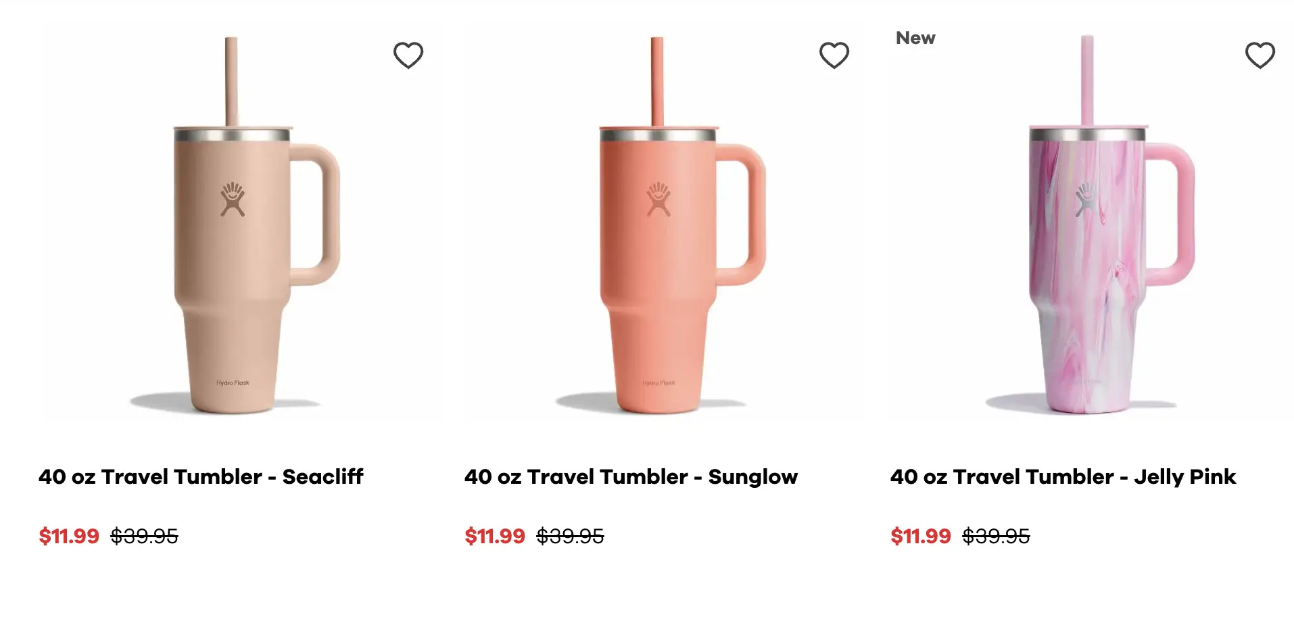Screen dimensions: 1294x623
Task: Open the 40 oz Travel Tumbler - Sunglow link
Action: point(631,476)
